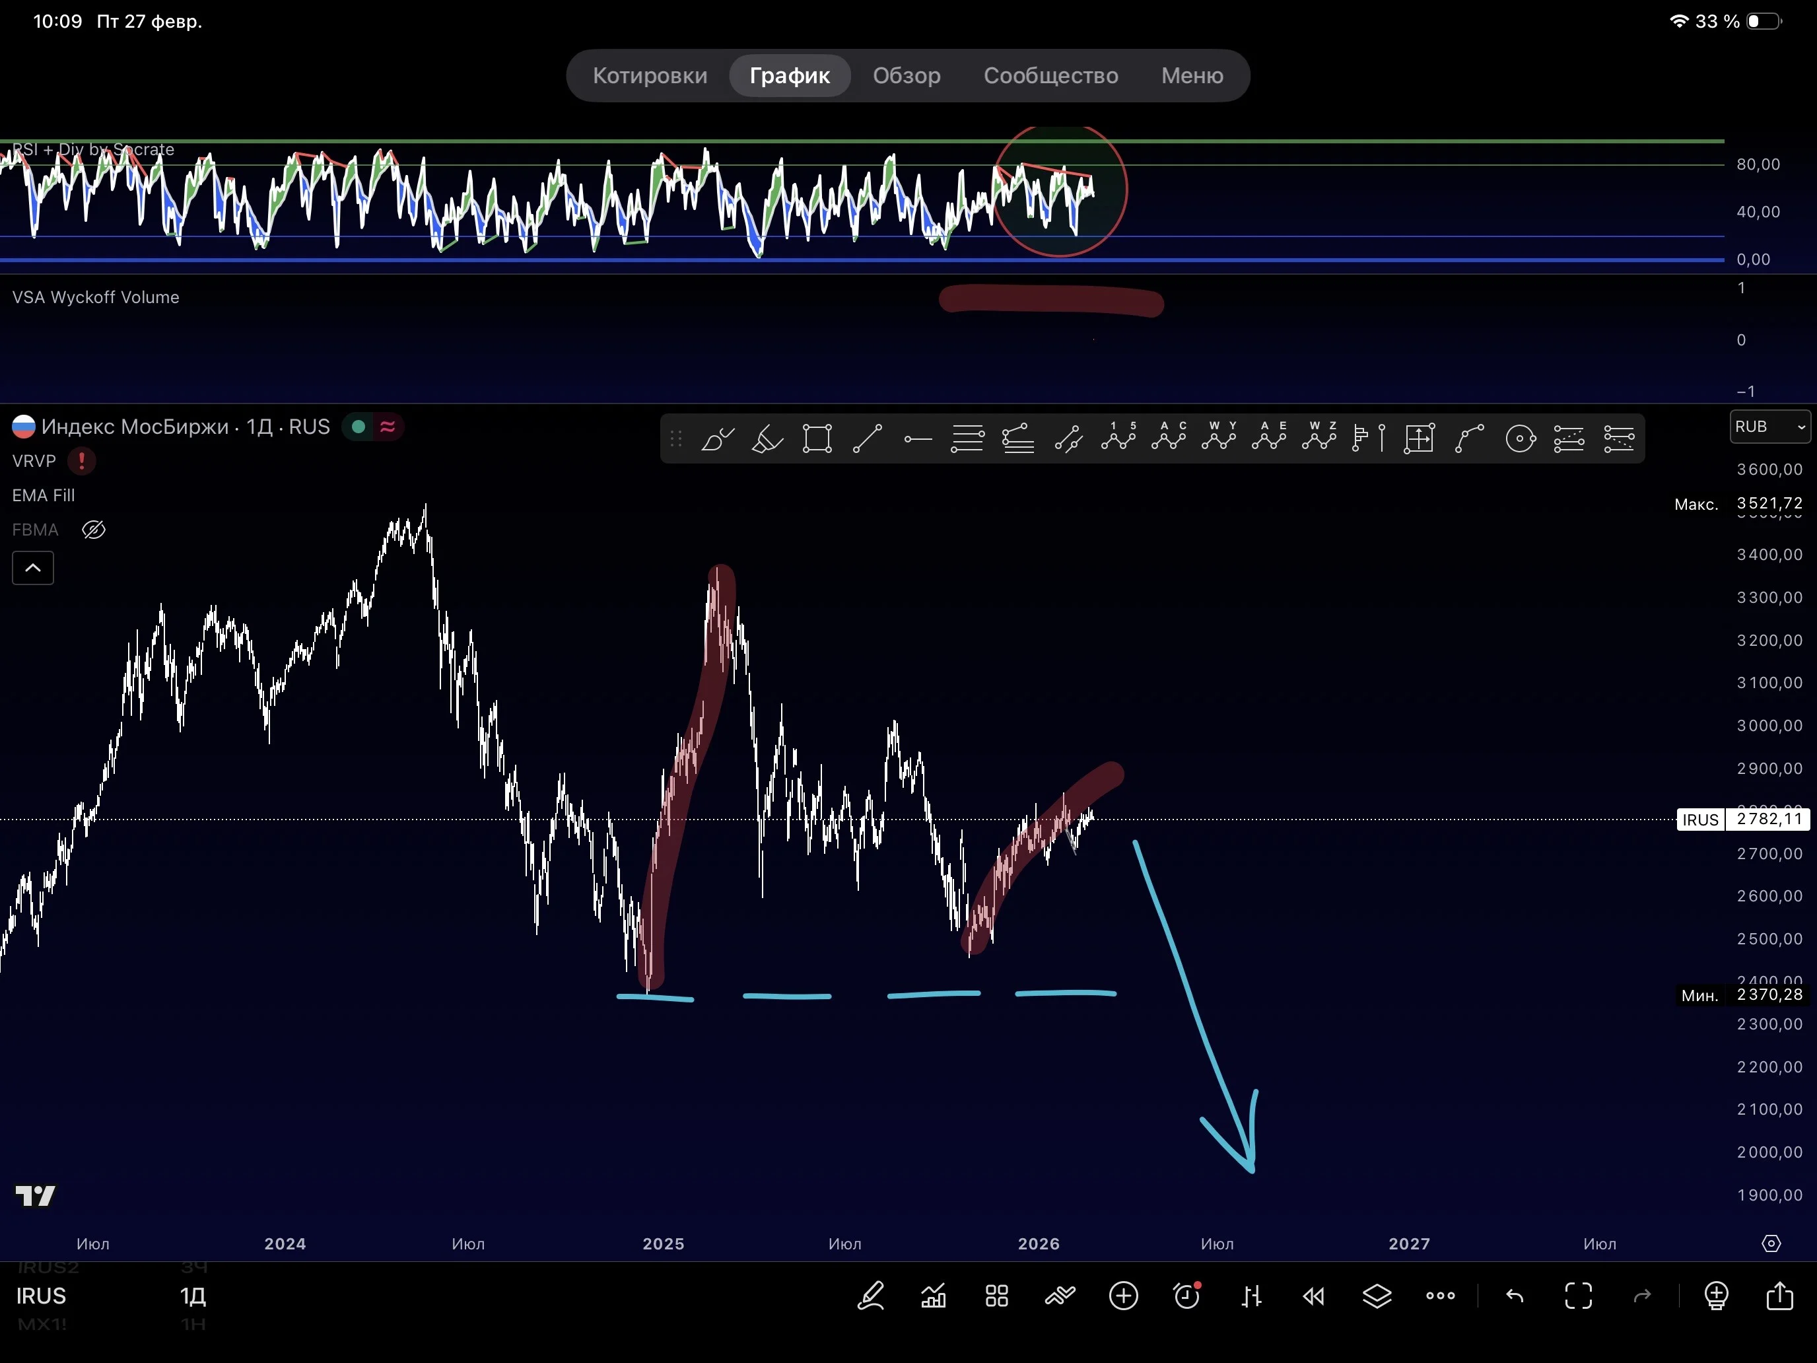Open chart settings at time axis corner
The width and height of the screenshot is (1817, 1363).
coord(1771,1244)
